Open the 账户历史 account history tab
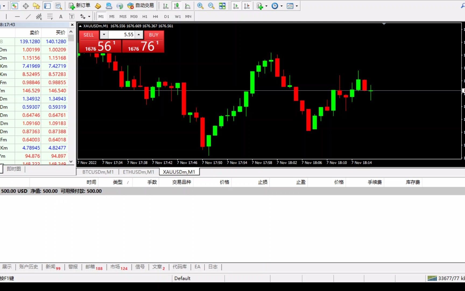The width and height of the screenshot is (465, 291). tap(29, 267)
